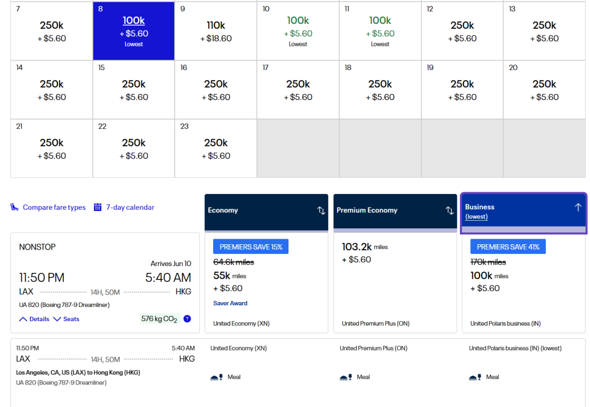The height and width of the screenshot is (407, 590).
Task: Open the 7-day calendar view link
Action: (x=130, y=208)
